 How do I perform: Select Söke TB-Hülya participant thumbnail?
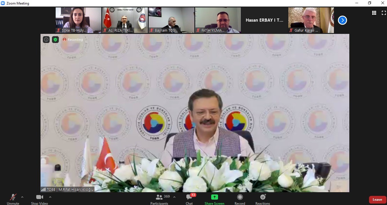(x=78, y=20)
